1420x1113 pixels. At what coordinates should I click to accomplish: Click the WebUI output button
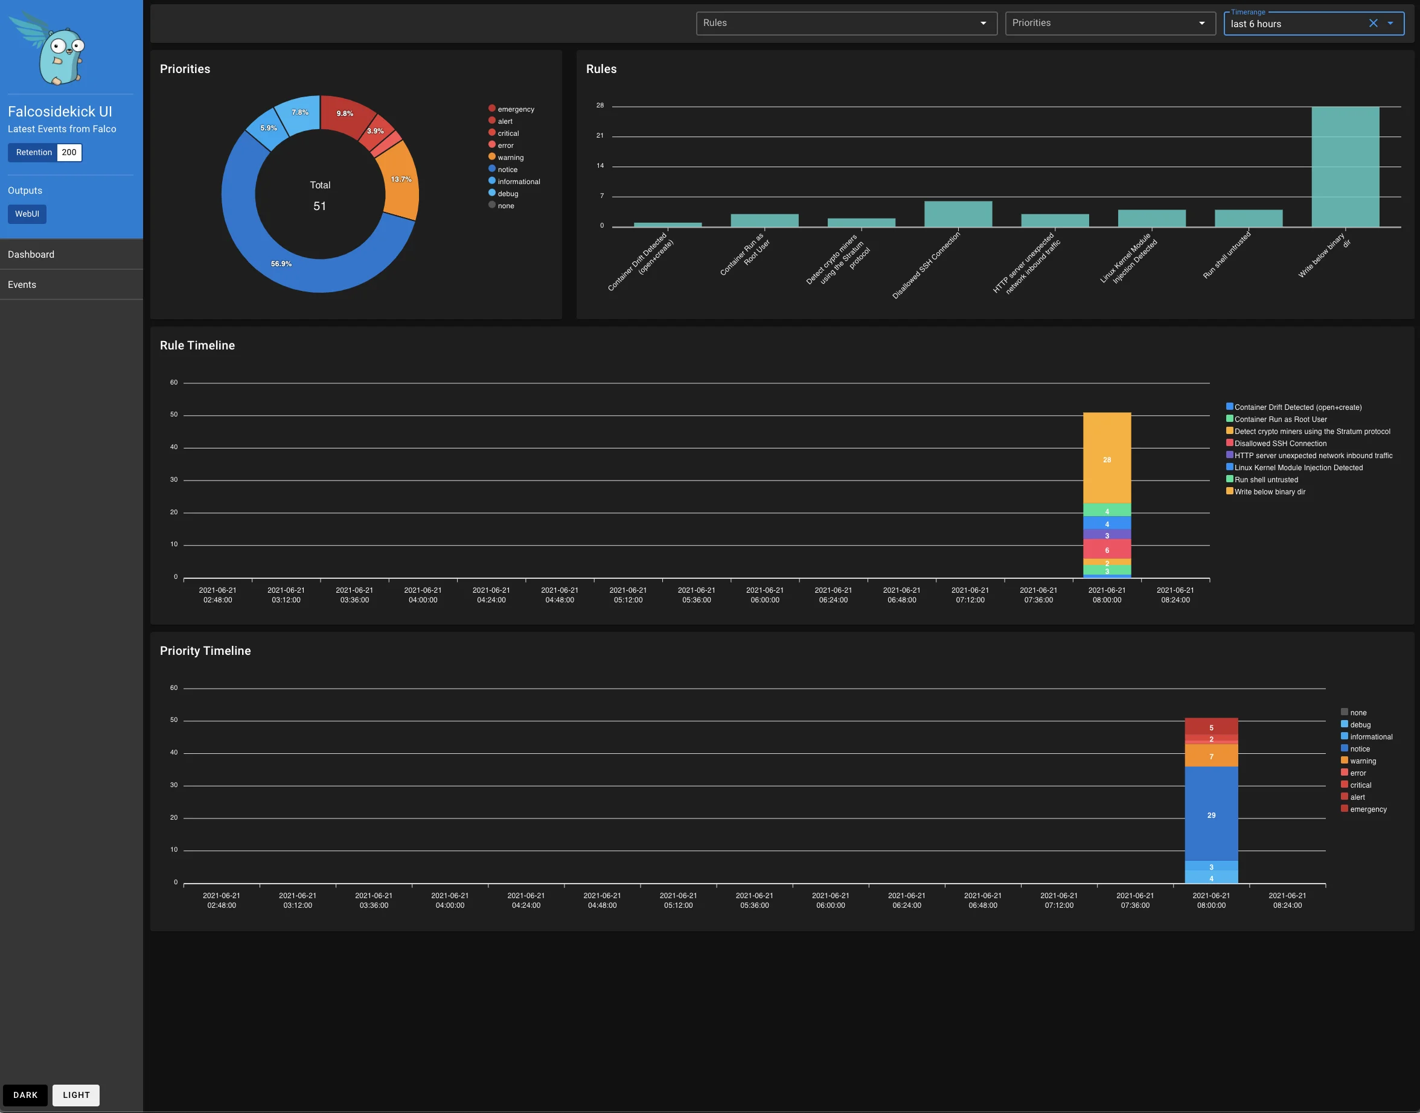(27, 214)
